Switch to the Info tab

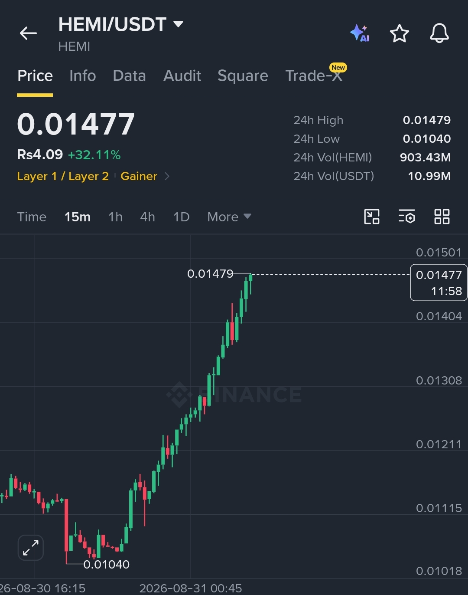pyautogui.click(x=83, y=76)
